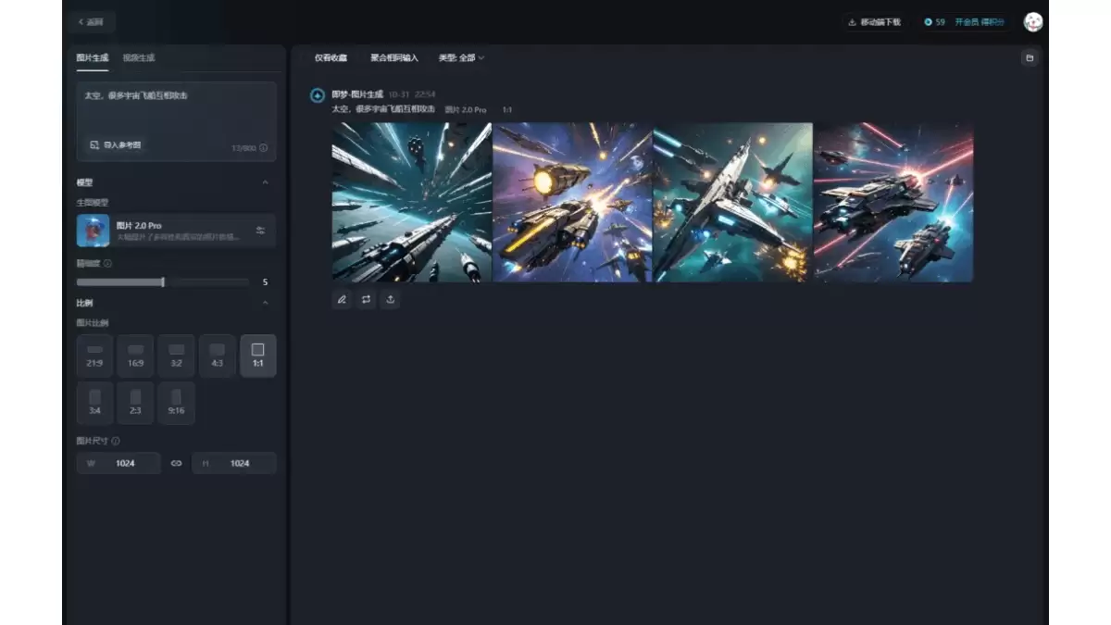Switch to the 视频生成 tab

click(x=139, y=57)
